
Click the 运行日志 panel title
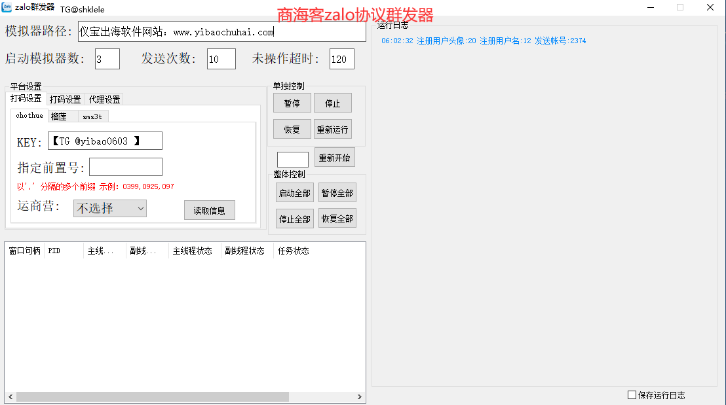click(392, 25)
